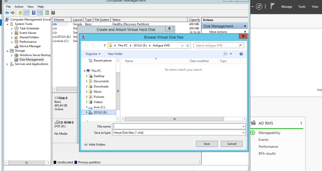
Task: Click the Cancel button in browse dialog
Action: click(232, 144)
